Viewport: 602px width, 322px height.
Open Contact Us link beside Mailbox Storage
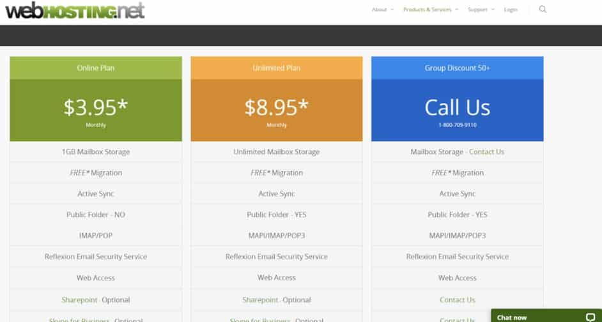coord(486,151)
